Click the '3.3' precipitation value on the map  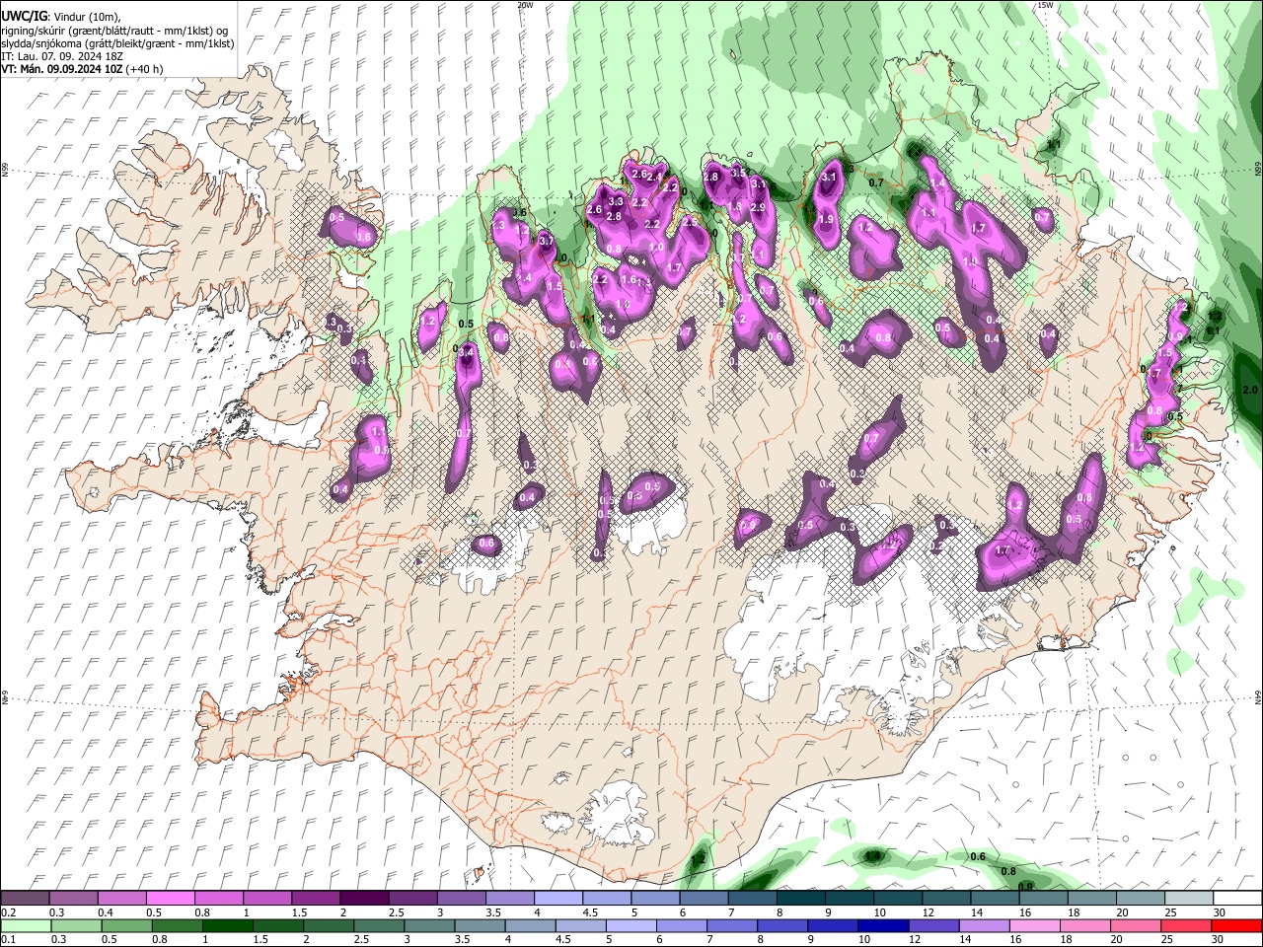point(616,201)
